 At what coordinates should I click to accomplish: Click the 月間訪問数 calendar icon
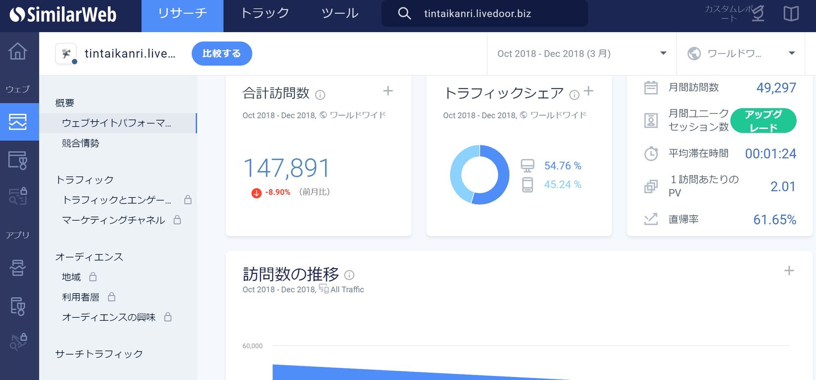point(651,88)
